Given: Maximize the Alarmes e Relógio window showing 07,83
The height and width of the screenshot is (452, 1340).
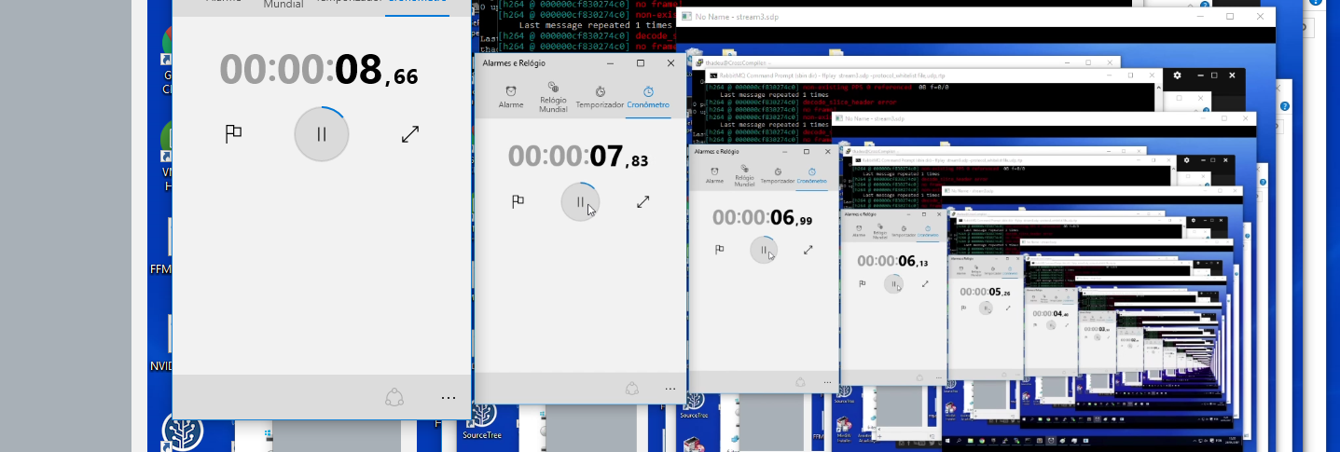Looking at the screenshot, I should (x=641, y=63).
